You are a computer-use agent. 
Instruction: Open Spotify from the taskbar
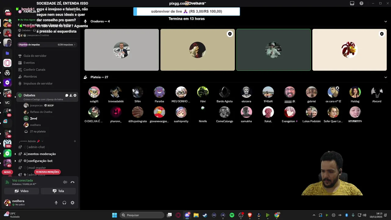pyautogui.click(x=232, y=215)
